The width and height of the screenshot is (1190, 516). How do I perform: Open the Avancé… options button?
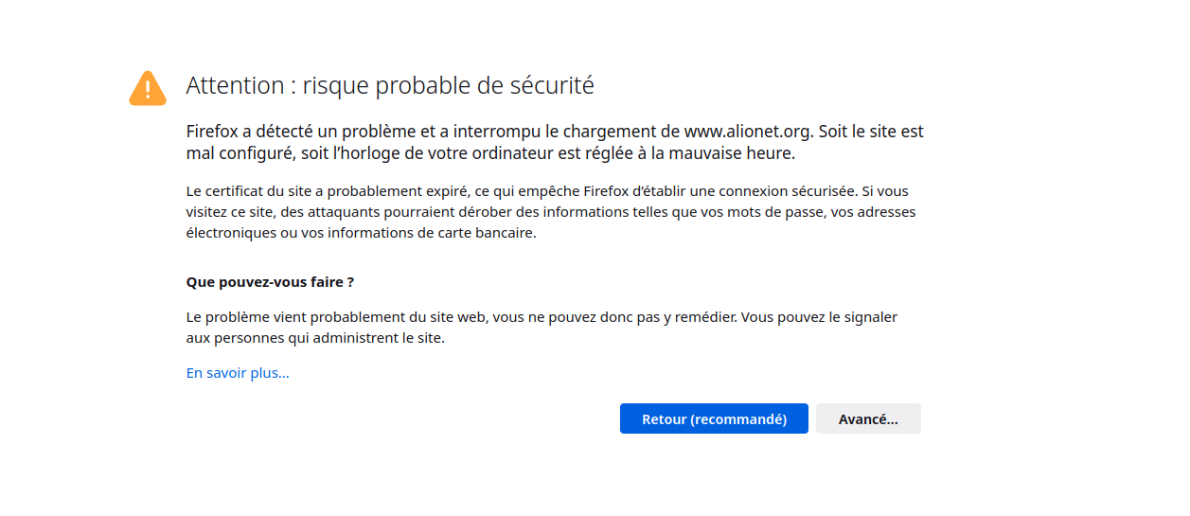(x=868, y=419)
